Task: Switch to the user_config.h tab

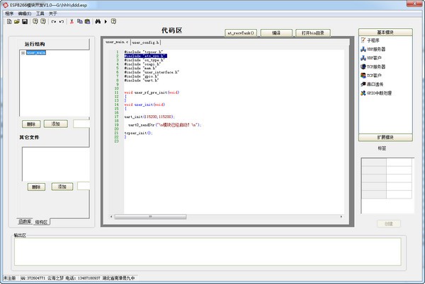Action: click(145, 42)
